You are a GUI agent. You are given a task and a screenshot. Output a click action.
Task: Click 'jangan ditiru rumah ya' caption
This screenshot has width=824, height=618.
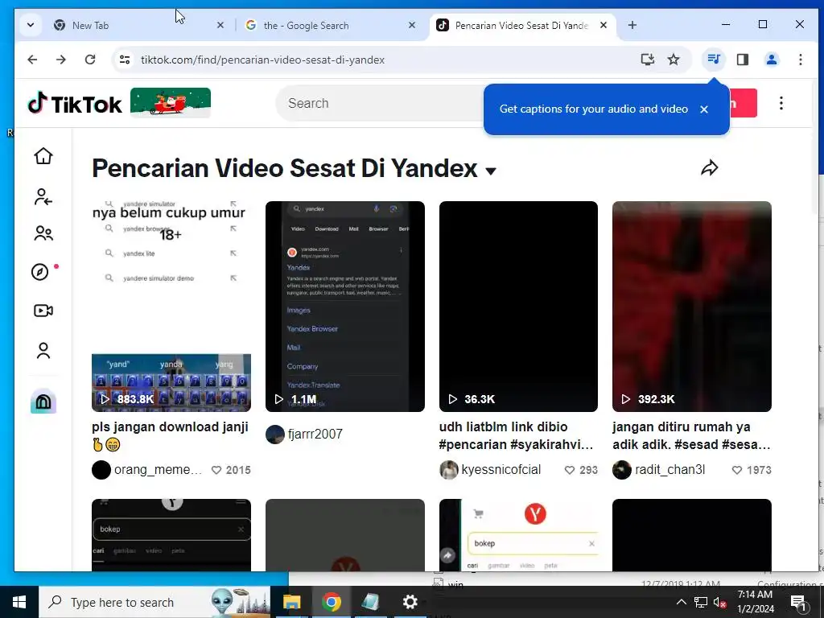tap(691, 435)
